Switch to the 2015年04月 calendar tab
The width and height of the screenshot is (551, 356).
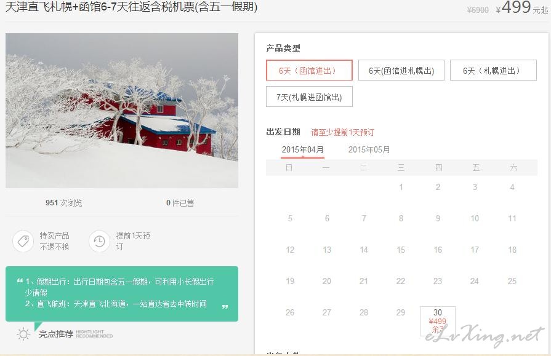pos(302,150)
